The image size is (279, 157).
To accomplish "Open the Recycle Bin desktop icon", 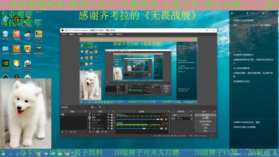I will tap(5, 35).
